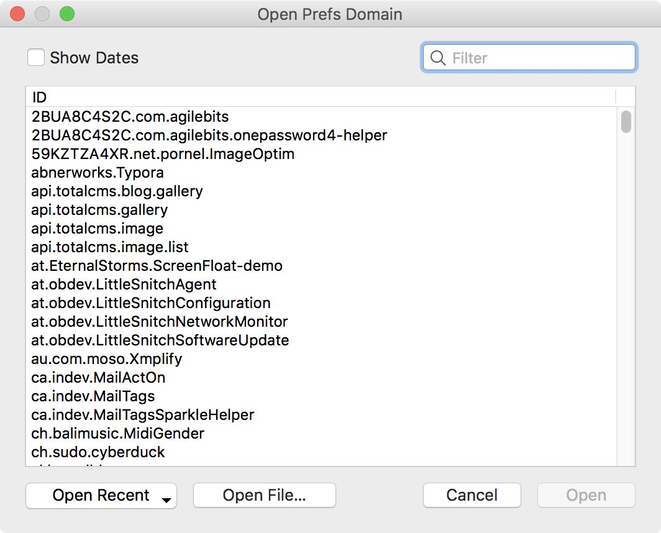Select at.EternalStorms.ScreenFloat-demo domain
Image resolution: width=661 pixels, height=533 pixels.
point(321,266)
